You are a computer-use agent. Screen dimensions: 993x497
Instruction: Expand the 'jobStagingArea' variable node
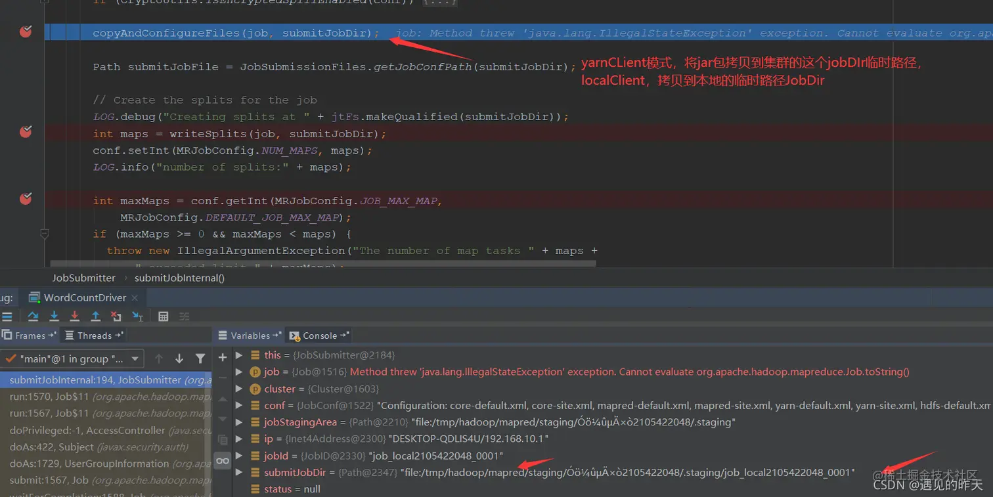pos(239,422)
